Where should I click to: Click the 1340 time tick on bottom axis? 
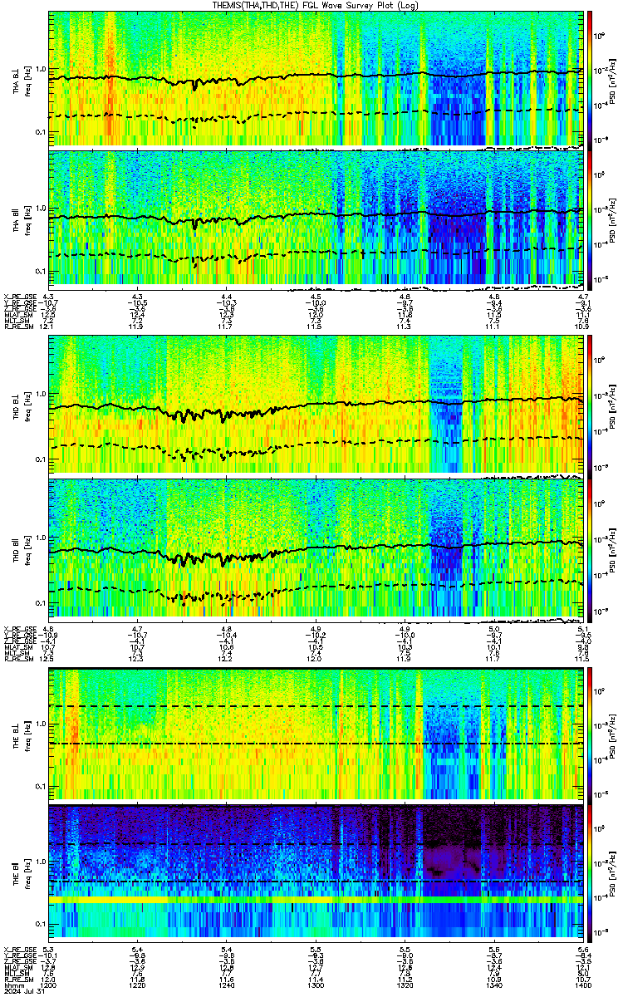pos(494,985)
